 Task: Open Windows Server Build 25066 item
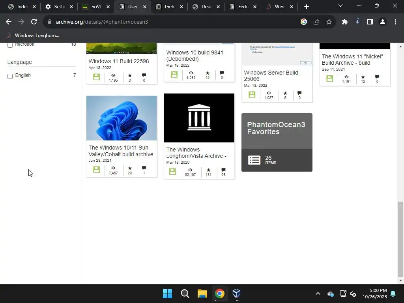point(271,76)
